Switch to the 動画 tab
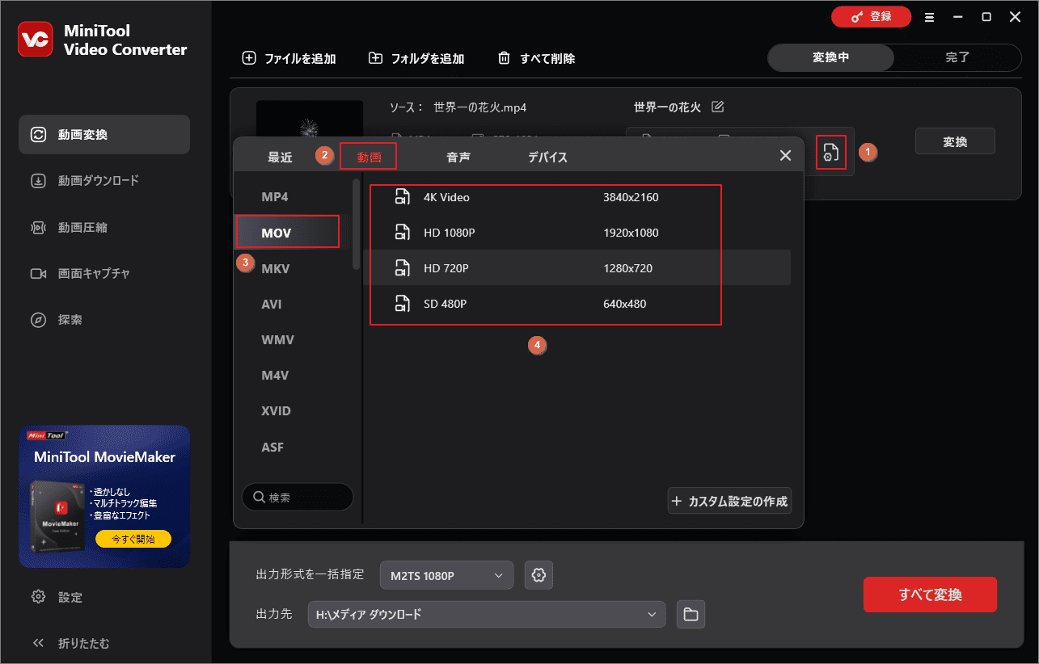This screenshot has width=1039, height=664. pyautogui.click(x=369, y=158)
